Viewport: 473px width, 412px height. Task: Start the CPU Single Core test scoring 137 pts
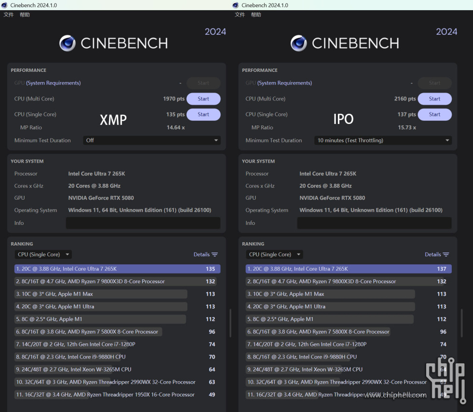pos(435,114)
